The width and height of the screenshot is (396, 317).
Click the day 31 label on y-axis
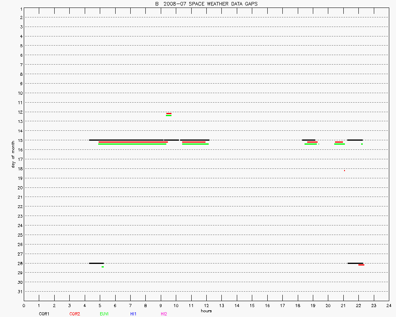click(20, 292)
